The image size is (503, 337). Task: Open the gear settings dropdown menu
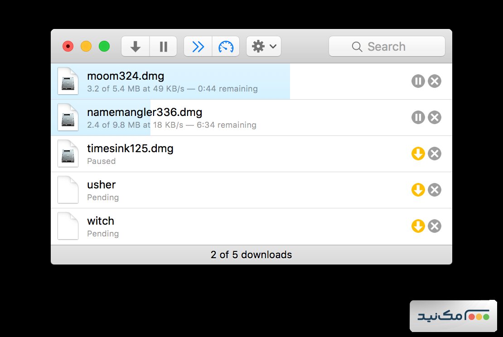(264, 47)
